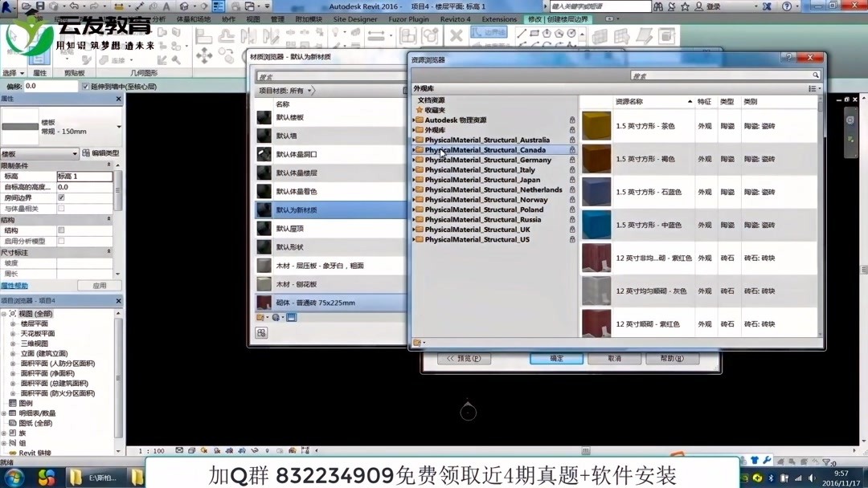Image resolution: width=868 pixels, height=488 pixels.
Task: Enable the 结构 checkbox in Properties
Action: (62, 229)
